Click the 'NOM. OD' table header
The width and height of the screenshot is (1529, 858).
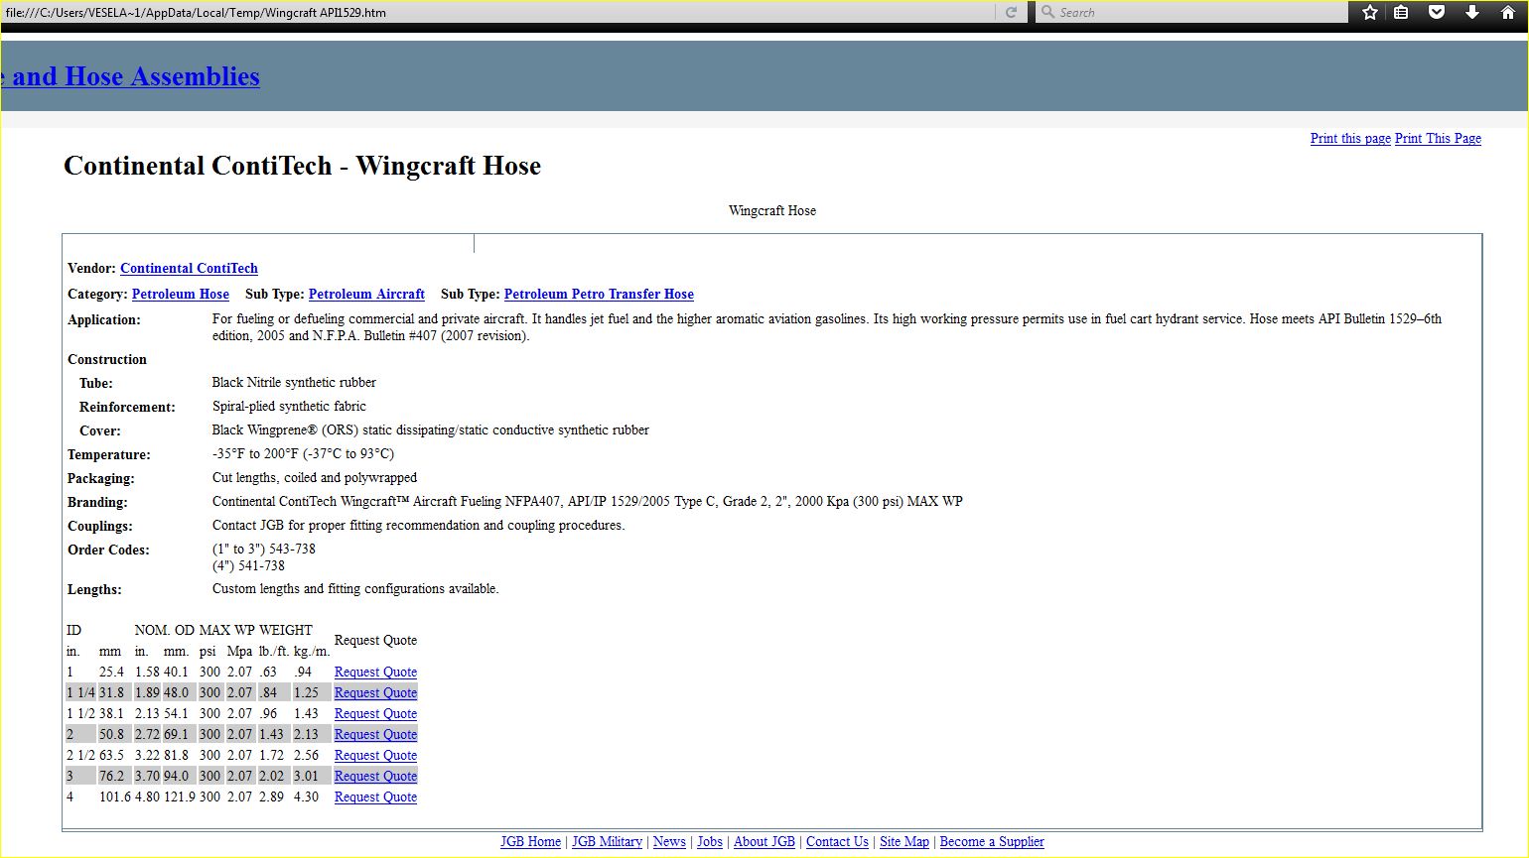pos(165,631)
